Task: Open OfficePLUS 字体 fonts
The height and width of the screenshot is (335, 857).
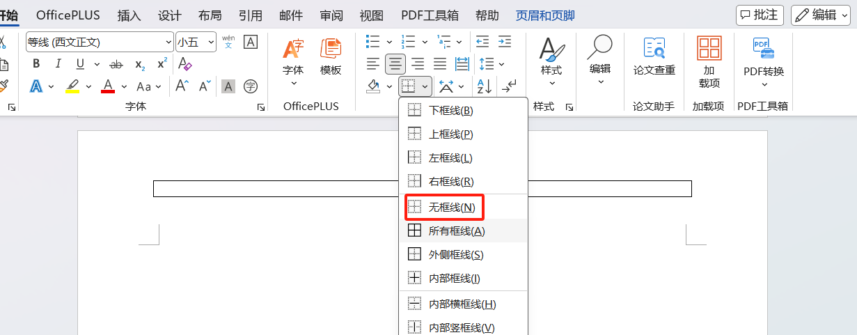Action: (x=293, y=63)
